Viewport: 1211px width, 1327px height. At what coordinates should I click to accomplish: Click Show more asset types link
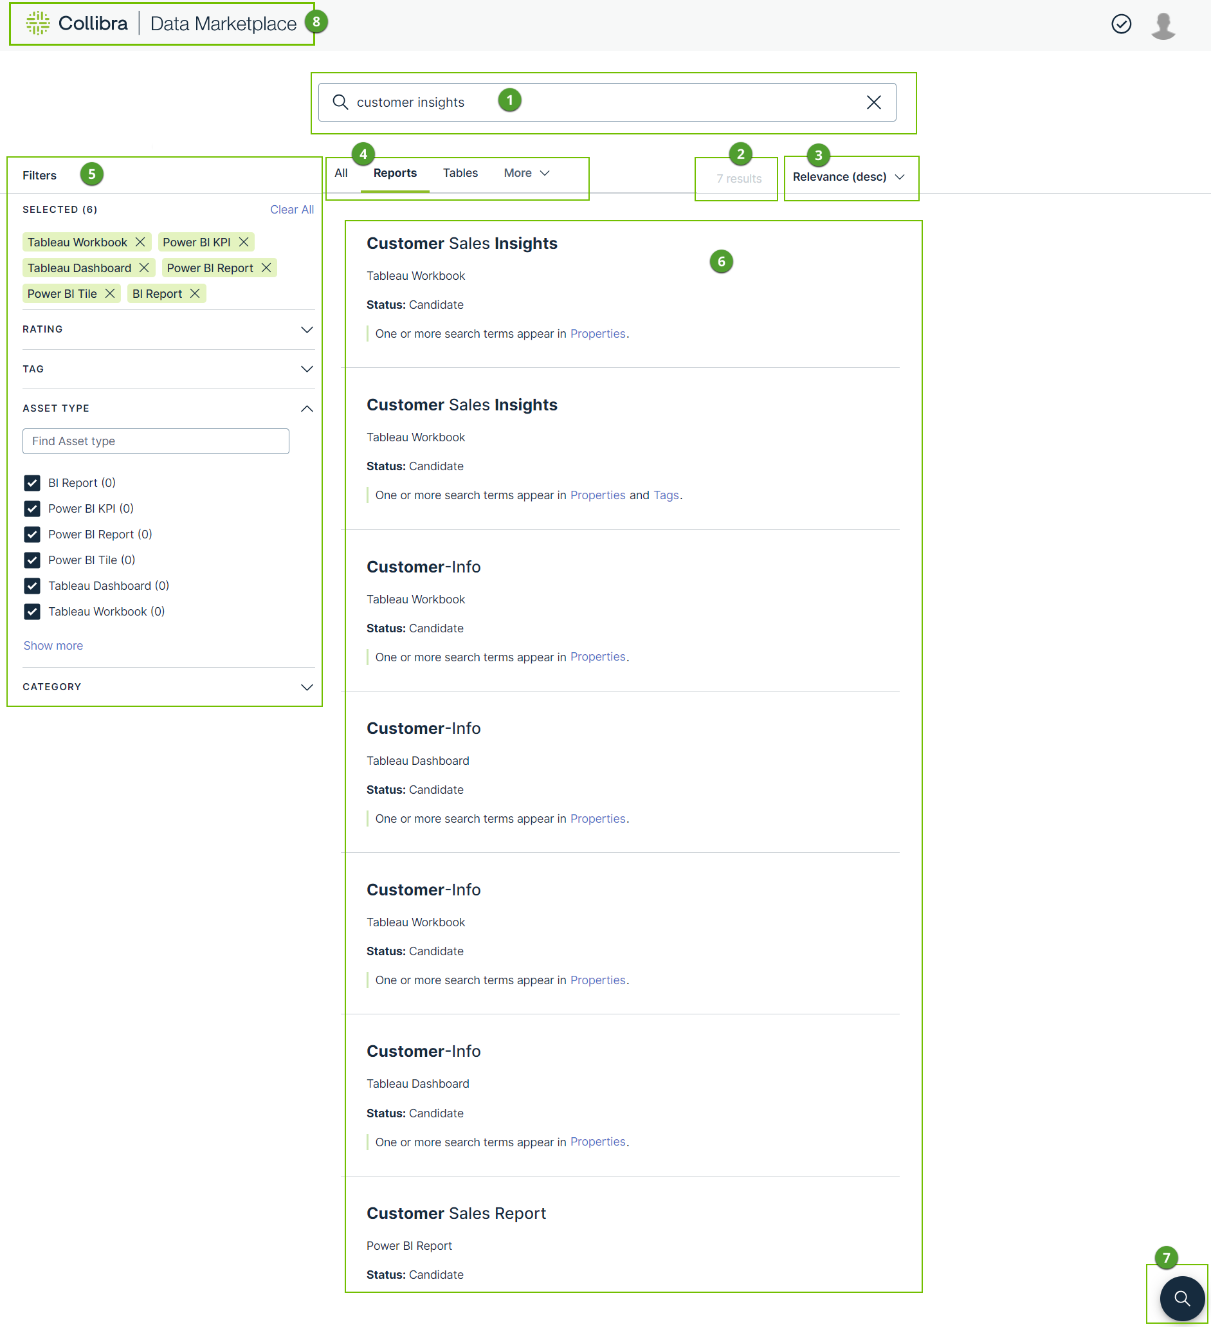click(x=53, y=646)
